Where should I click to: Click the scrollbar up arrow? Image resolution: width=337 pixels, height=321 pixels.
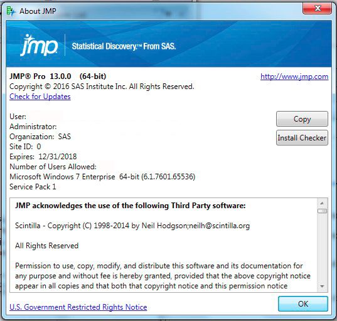pos(322,203)
